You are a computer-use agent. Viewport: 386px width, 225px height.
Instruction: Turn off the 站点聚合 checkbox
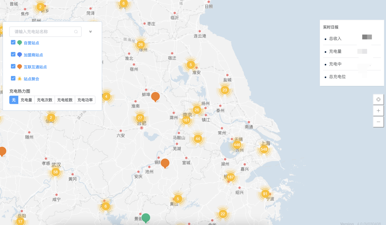click(13, 78)
